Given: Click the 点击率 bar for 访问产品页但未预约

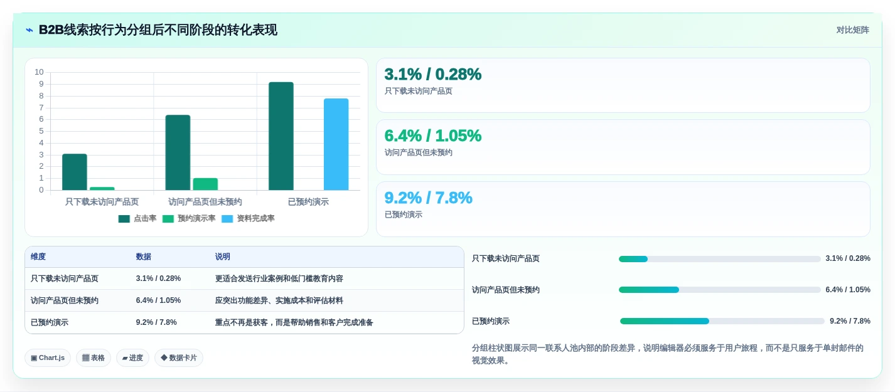Looking at the screenshot, I should tap(178, 152).
